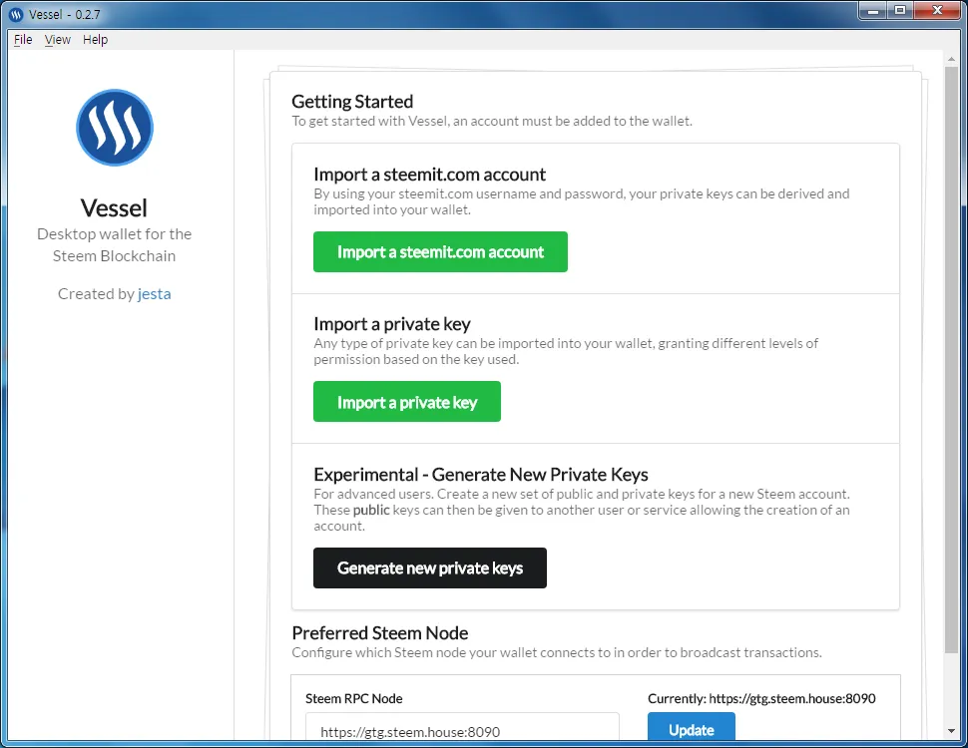968x748 pixels.
Task: Click Desktop wallet for the Steem Blockchain text
Action: (x=114, y=245)
